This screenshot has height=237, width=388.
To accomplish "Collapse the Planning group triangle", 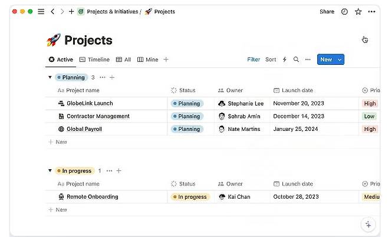I will pos(50,77).
